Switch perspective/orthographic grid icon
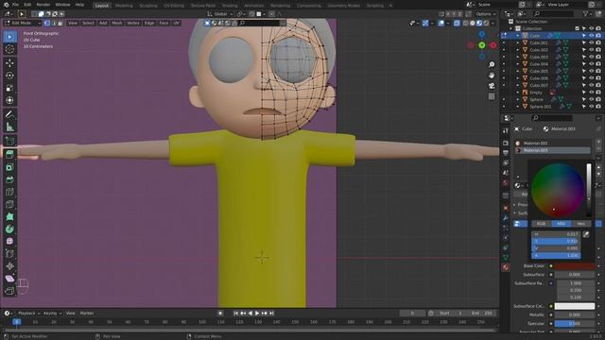The height and width of the screenshot is (340, 605). 492,96
